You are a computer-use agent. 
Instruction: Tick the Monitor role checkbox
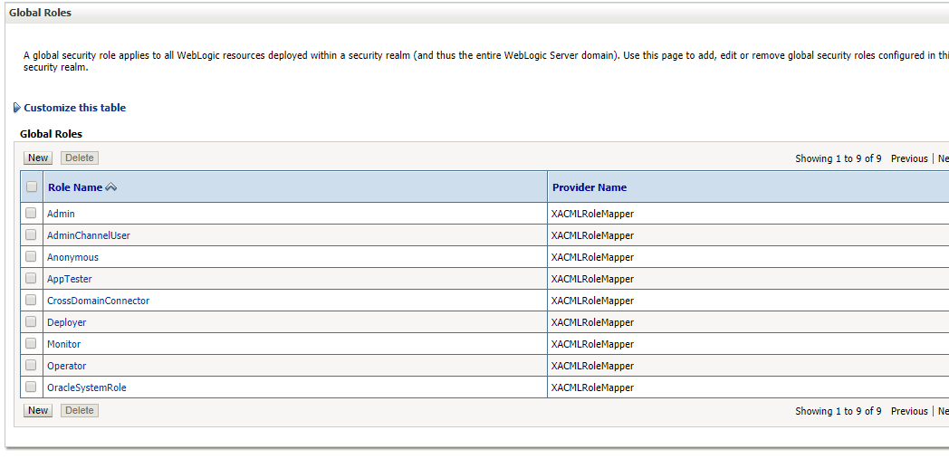(x=31, y=343)
